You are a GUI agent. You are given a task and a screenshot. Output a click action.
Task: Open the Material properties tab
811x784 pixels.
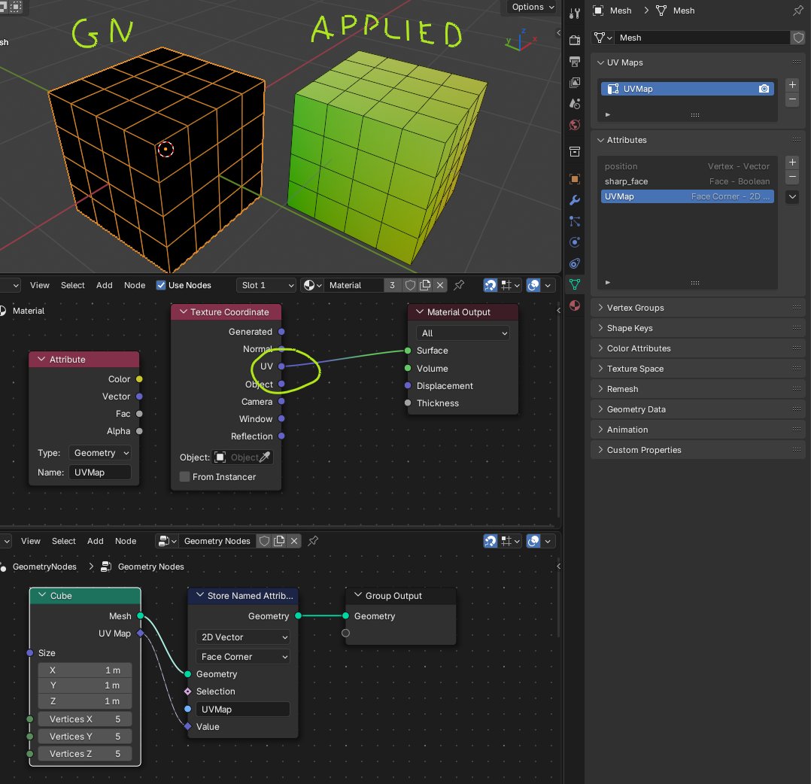click(x=575, y=305)
